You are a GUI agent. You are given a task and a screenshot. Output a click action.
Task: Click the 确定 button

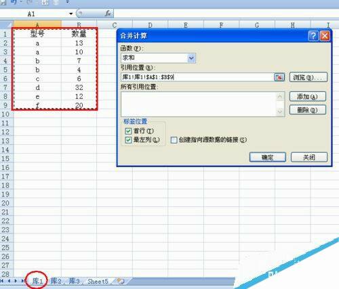[268, 157]
